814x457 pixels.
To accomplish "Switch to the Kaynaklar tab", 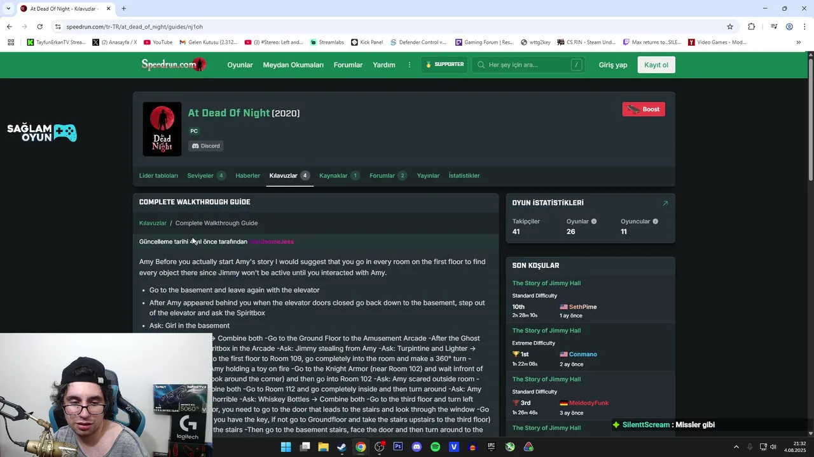I will 340,176.
